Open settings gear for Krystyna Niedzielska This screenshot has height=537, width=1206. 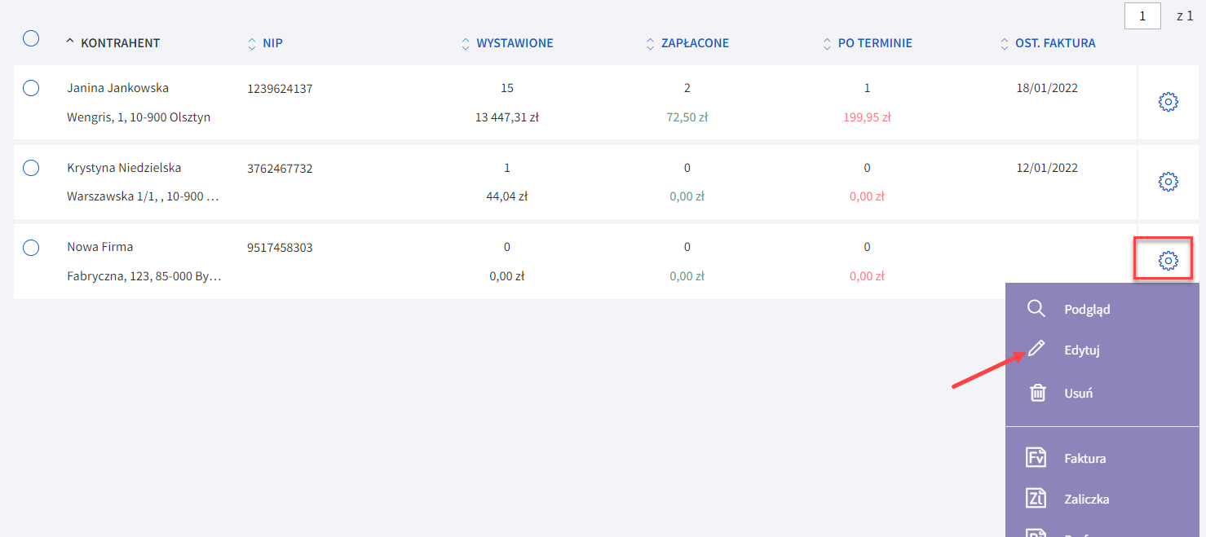1168,182
